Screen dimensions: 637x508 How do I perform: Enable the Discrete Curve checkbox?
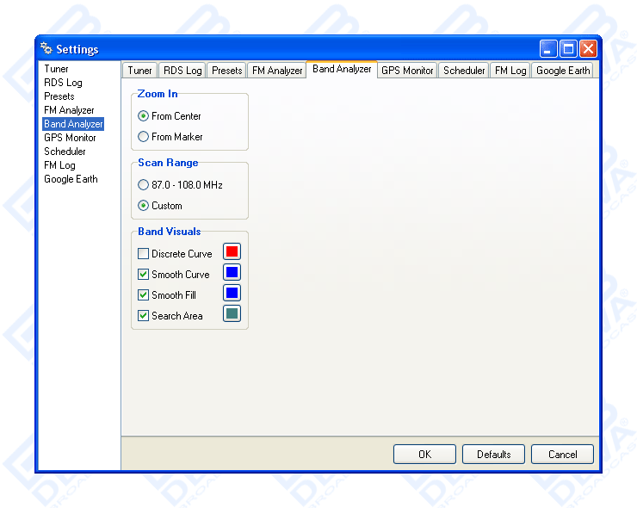[x=144, y=254]
